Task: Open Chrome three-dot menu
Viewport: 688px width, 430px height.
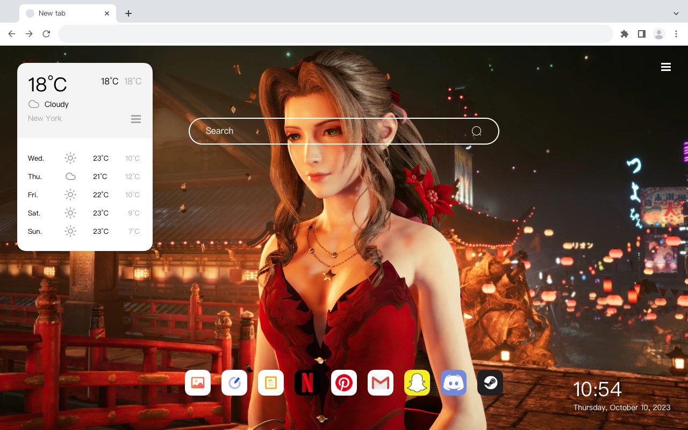Action: (x=676, y=34)
